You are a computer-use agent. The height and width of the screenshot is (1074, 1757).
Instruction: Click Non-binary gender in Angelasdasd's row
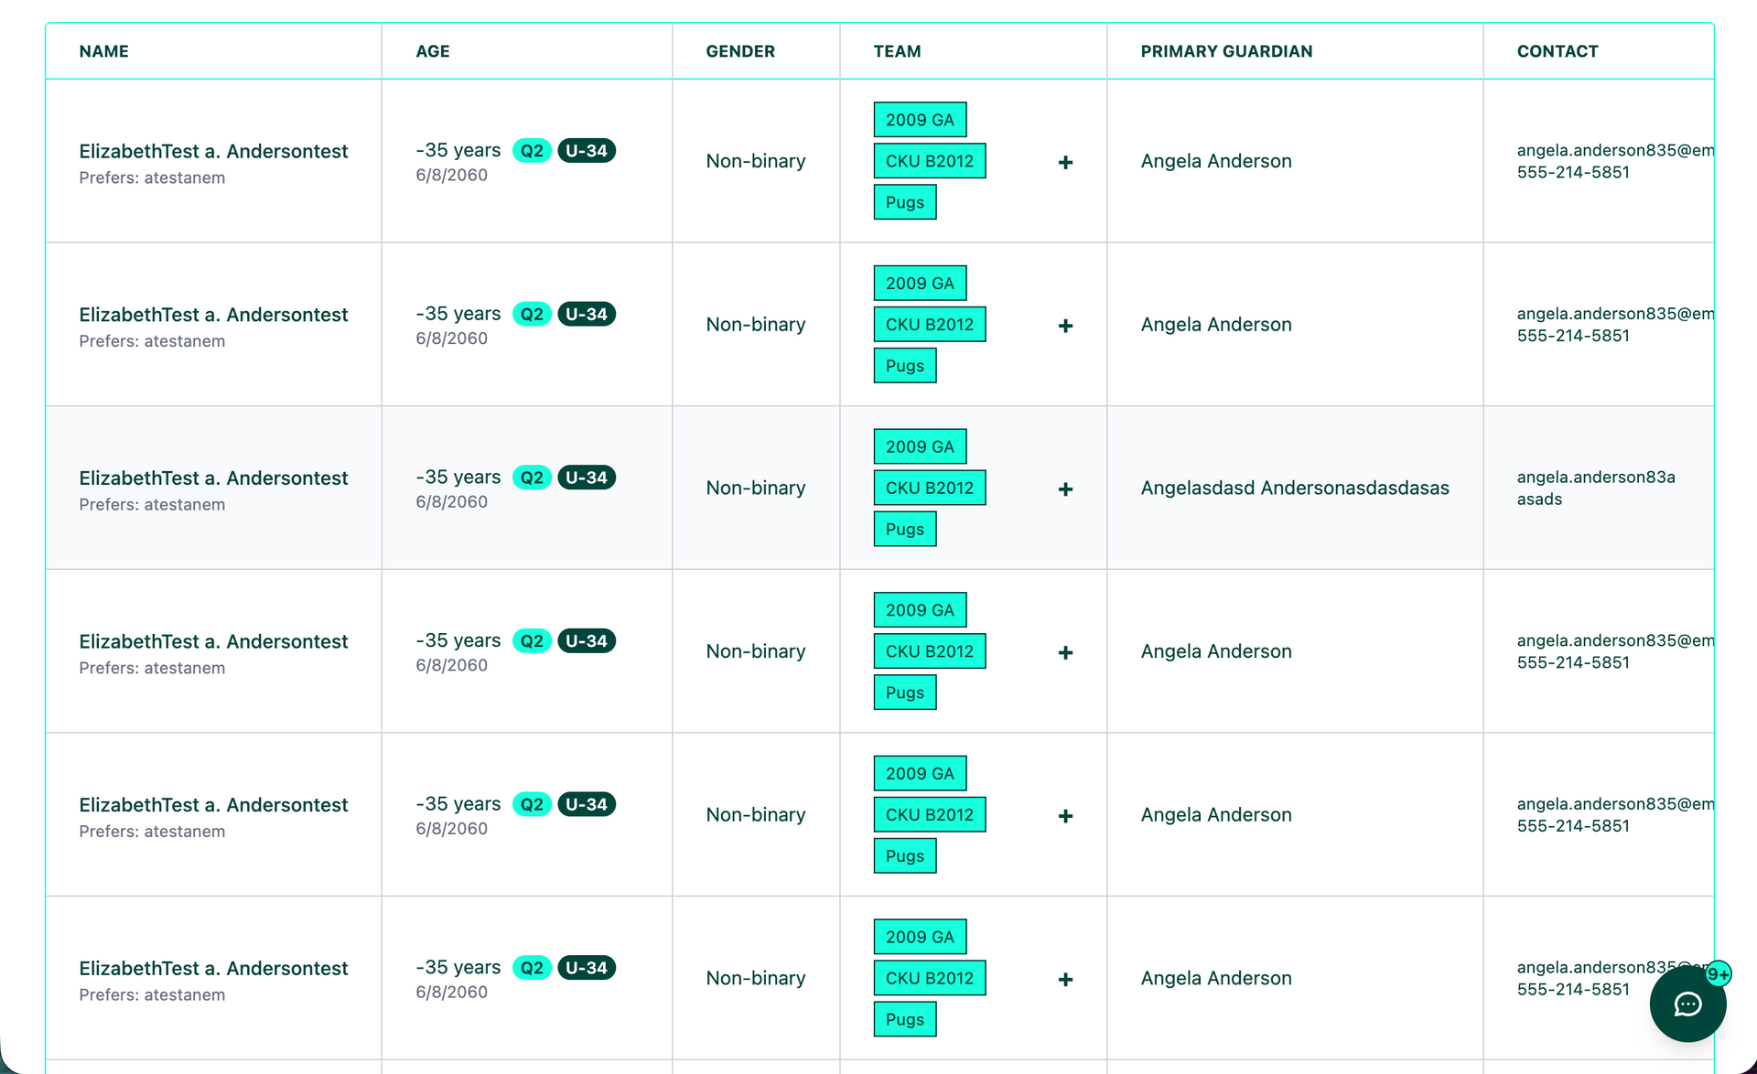coord(756,488)
